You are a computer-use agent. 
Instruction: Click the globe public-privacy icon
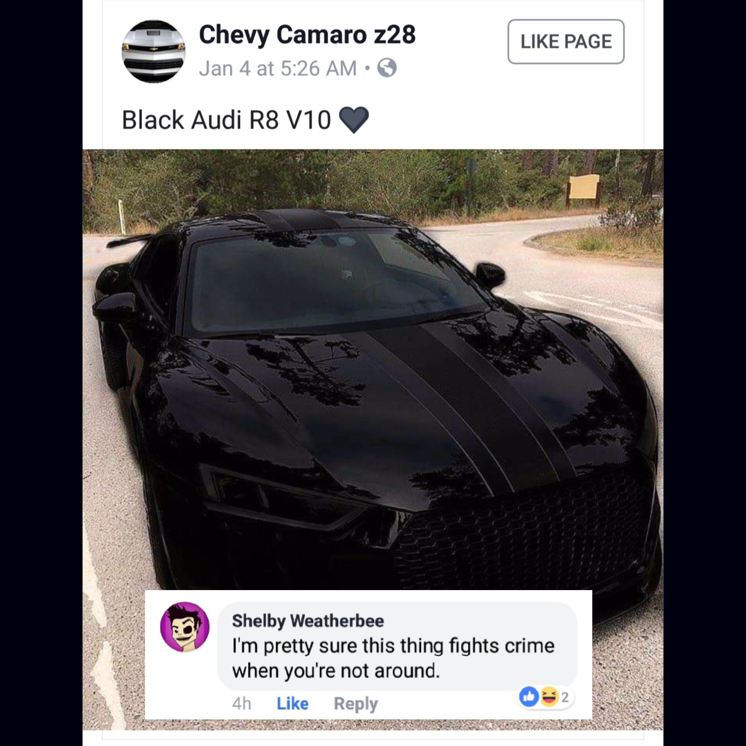coord(387,69)
